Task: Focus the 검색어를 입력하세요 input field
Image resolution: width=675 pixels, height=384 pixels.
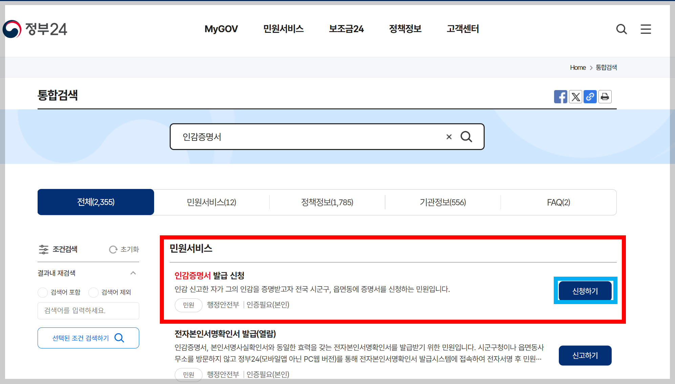Action: coord(88,311)
